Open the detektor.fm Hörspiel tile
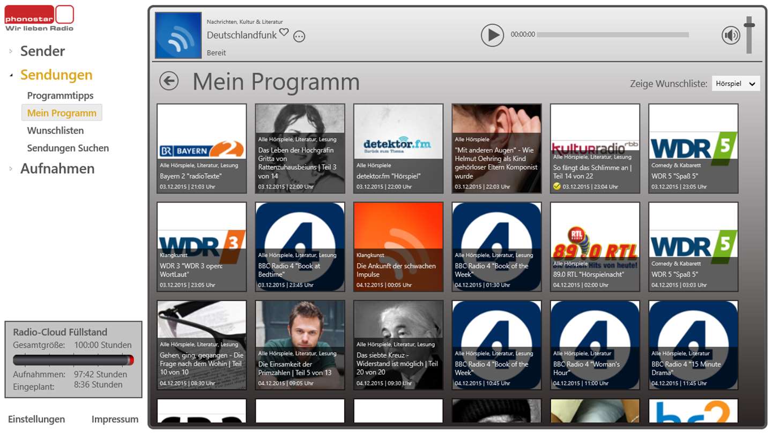Screen dimensions: 772x434 [x=398, y=148]
